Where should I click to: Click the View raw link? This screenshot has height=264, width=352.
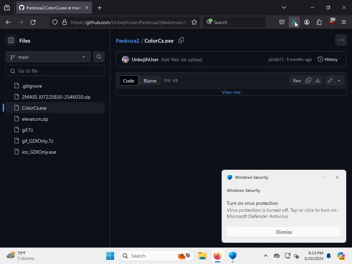231,92
